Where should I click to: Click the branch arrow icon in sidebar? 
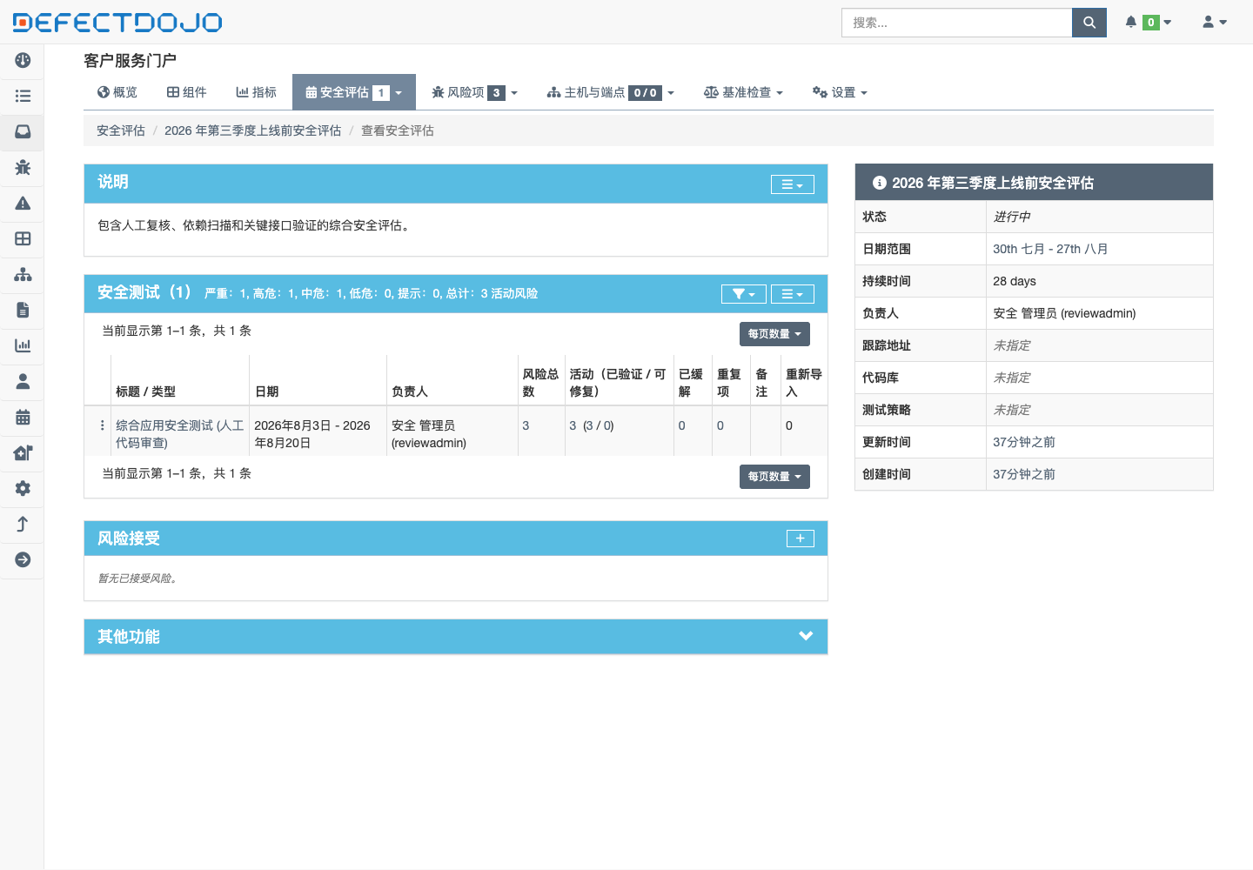[x=23, y=524]
